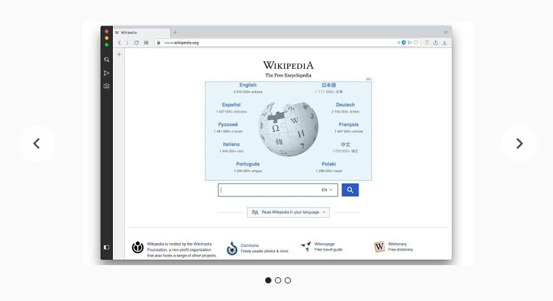
Task: Select the first carousel dot
Action: [x=268, y=280]
